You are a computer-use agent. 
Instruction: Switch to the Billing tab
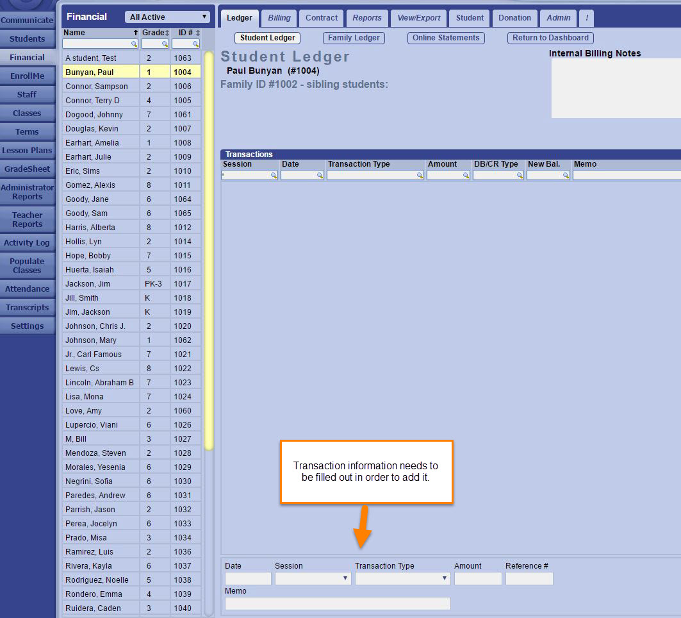click(279, 18)
